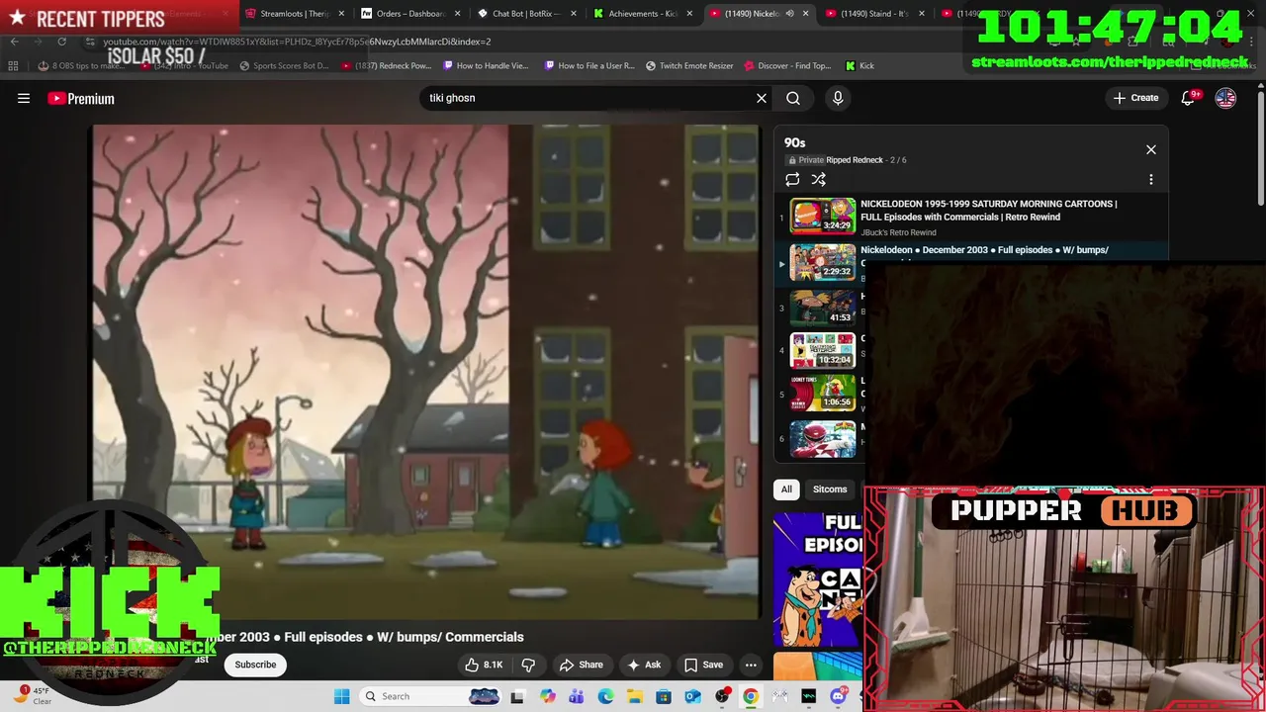Open File Explorer from taskbar

click(635, 696)
